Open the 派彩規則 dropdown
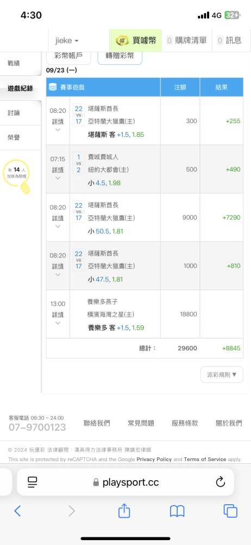The width and height of the screenshot is (251, 545). 222,375
